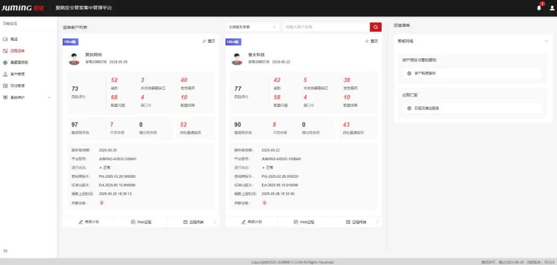The width and height of the screenshot is (557, 265).
Task: Pin the 强太科技 customer card to top
Action: tap(371, 41)
